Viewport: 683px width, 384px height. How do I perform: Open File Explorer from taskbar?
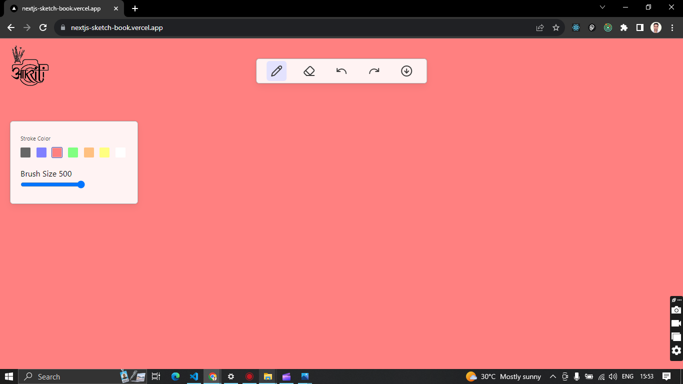click(268, 376)
